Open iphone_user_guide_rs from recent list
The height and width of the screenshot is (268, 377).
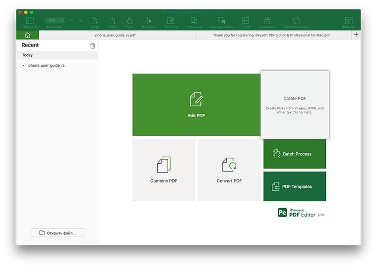tap(46, 65)
